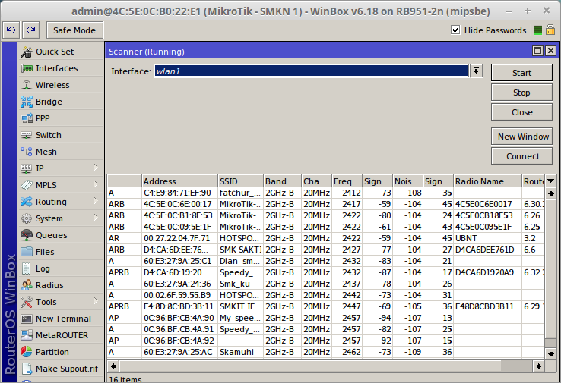This screenshot has width=561, height=383.
Task: Open New Terminal icon
Action: coord(27,319)
